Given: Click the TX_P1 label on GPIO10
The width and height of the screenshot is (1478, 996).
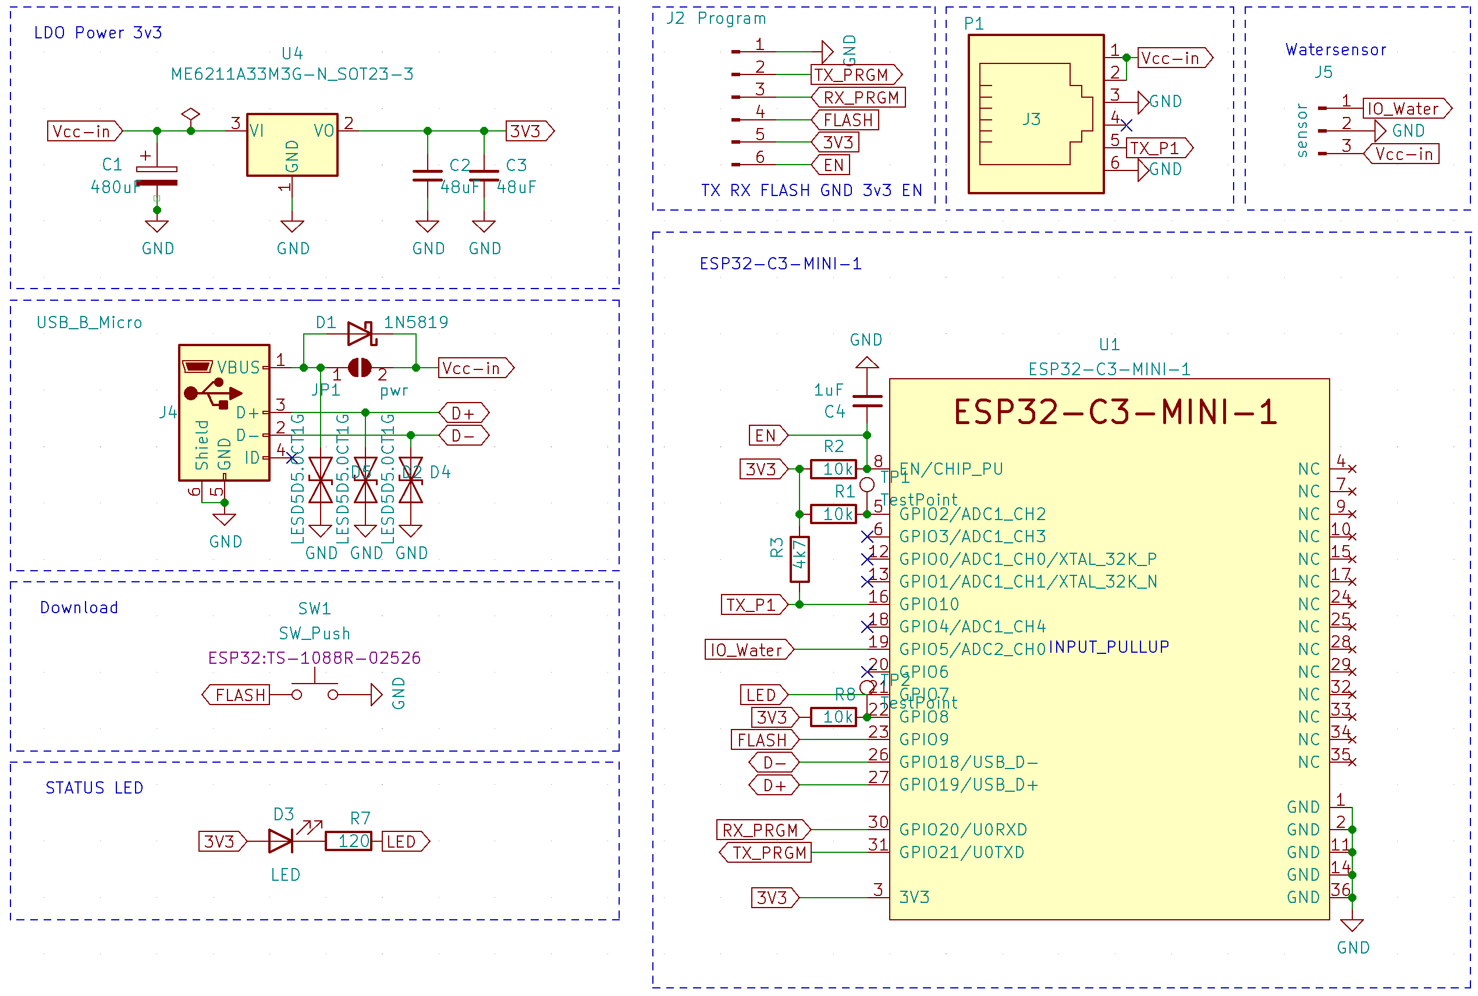Looking at the screenshot, I should [752, 604].
